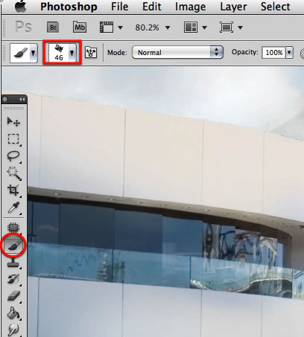
Task: Select the Move tool
Action: point(13,122)
